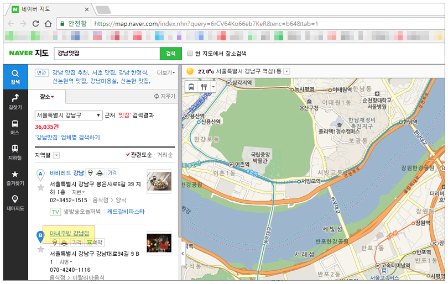The image size is (448, 284).
Task: Expand 지번 address for 바비레드 강남
Action: [x=78, y=192]
